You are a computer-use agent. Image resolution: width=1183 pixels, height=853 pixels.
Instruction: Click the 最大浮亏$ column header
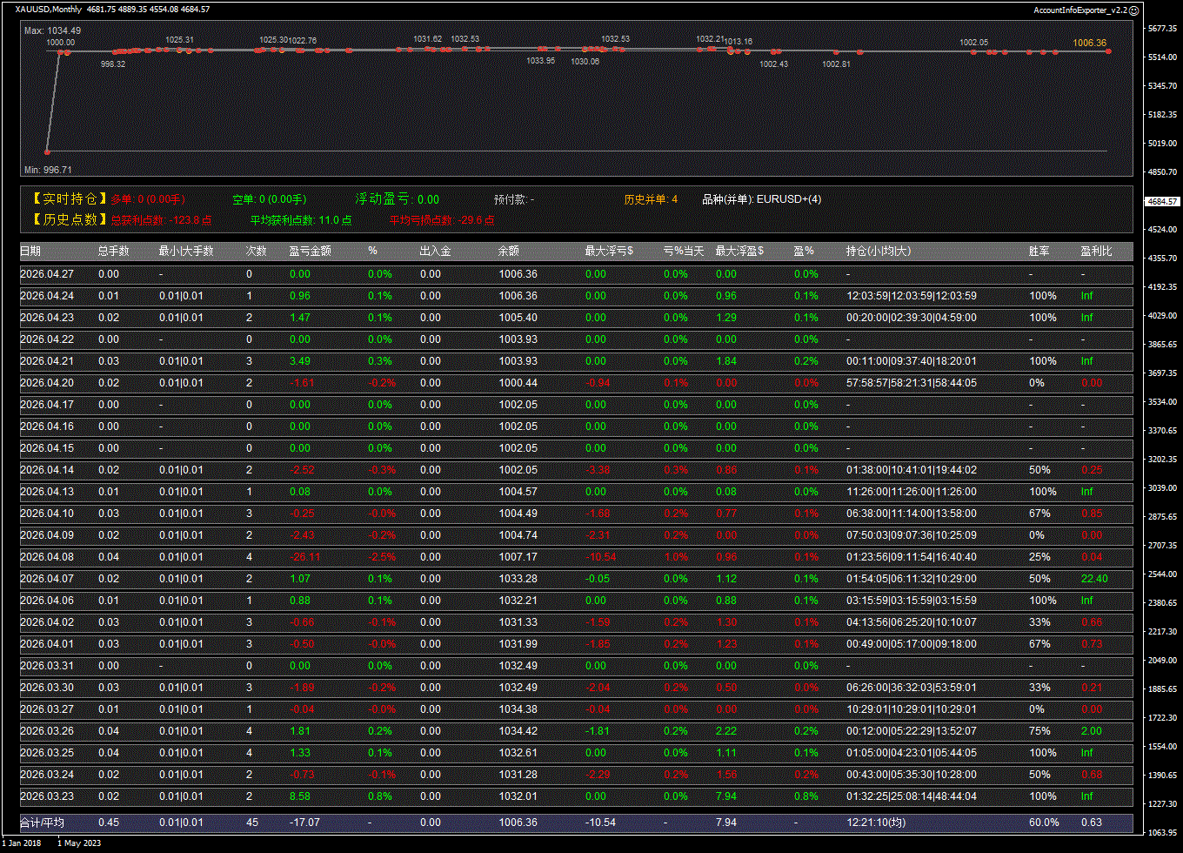609,251
